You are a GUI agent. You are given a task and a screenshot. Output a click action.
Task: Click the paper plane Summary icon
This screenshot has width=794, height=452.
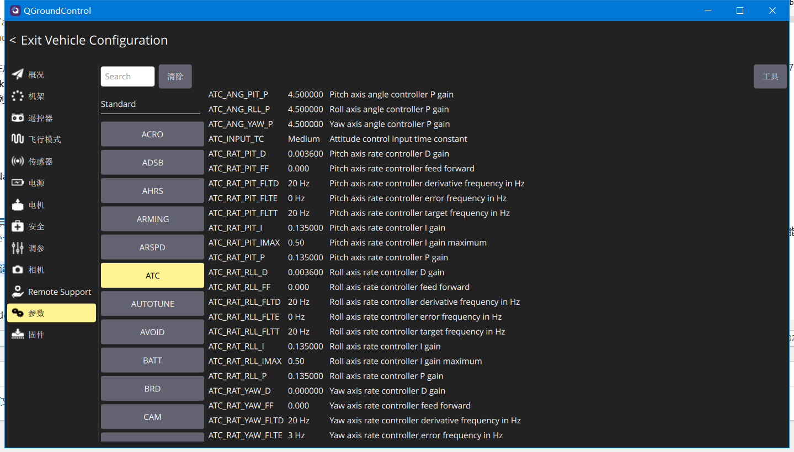[x=18, y=74]
